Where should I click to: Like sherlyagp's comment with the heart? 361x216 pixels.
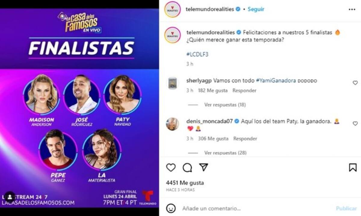click(x=355, y=83)
